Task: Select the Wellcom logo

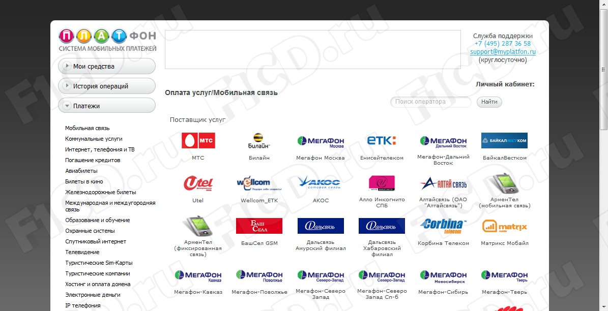Action: [259, 183]
